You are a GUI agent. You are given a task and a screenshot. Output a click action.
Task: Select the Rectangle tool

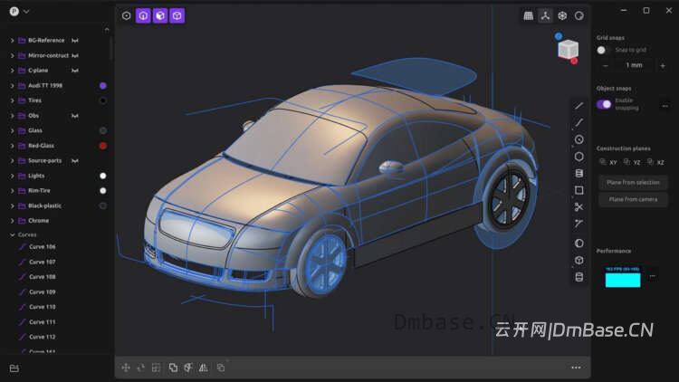(579, 190)
